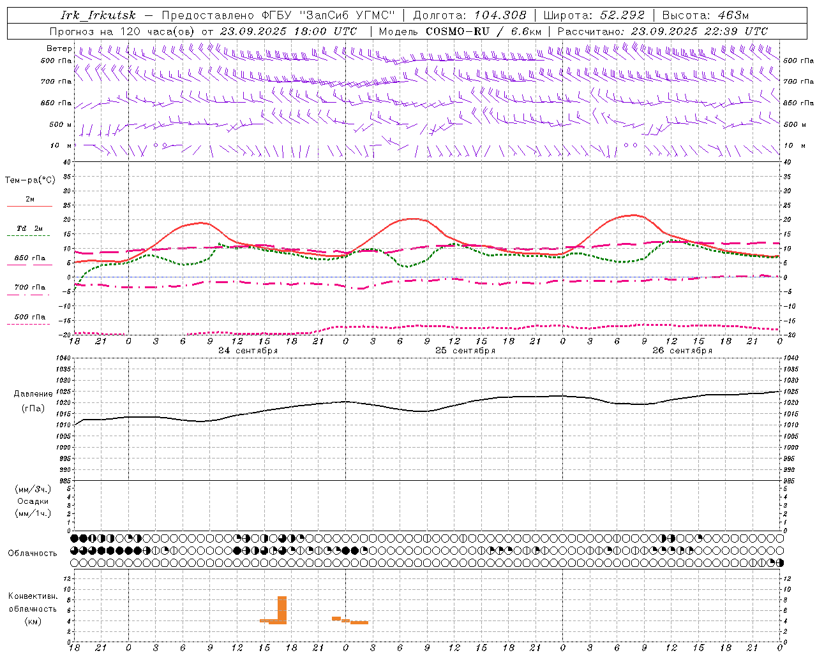Click the left 1040 pressure axis value
Screen dimensions: 817x653
click(x=63, y=358)
